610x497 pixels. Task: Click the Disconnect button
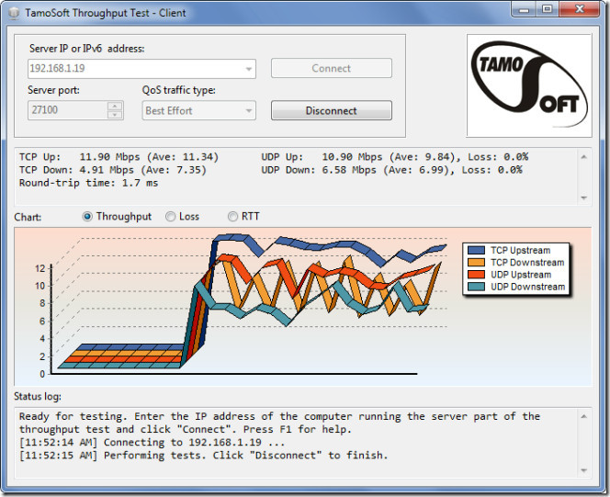point(331,110)
